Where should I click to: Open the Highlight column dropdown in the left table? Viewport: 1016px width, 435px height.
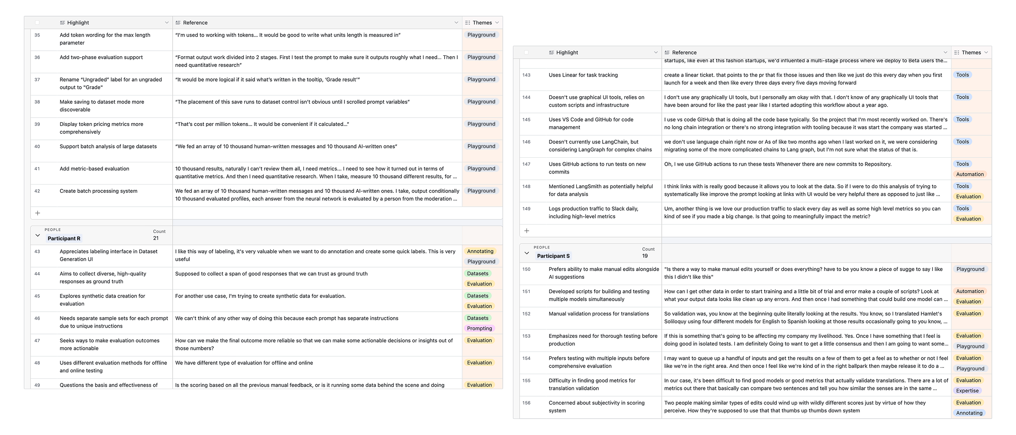point(167,23)
